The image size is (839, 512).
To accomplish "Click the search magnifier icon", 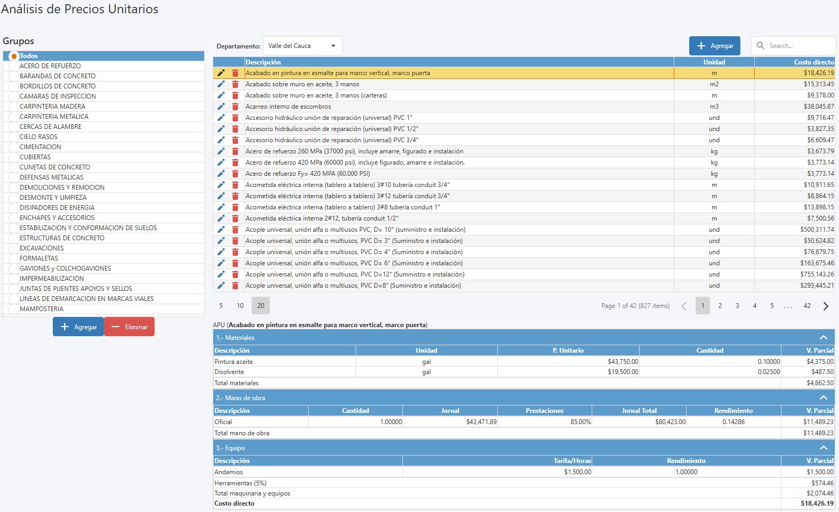I will [761, 46].
